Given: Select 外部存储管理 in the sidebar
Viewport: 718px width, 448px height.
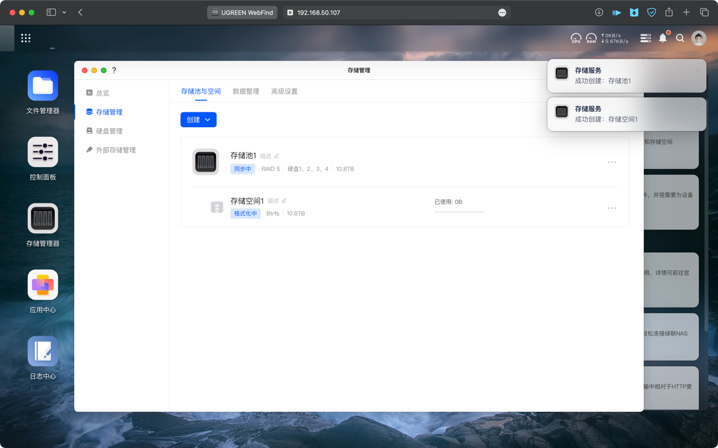Looking at the screenshot, I should [115, 150].
